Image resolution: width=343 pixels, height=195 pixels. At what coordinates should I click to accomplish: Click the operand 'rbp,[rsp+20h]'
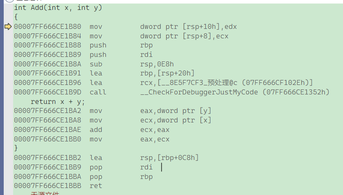click(x=167, y=73)
